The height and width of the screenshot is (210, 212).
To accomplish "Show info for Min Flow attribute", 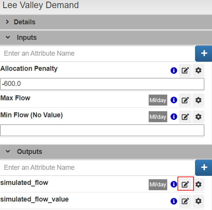I will click(x=173, y=117).
